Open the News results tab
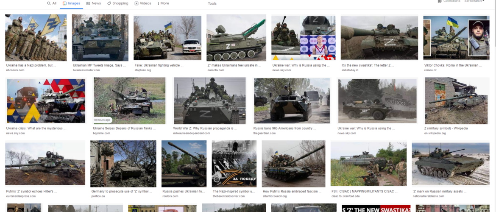496x212 pixels. point(93,3)
